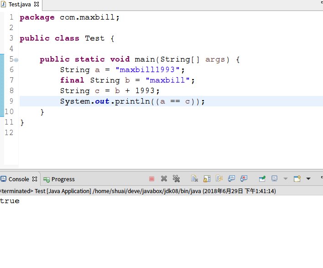323x268 pixels.
Task: Collapse the main method fold marker
Action: click(x=16, y=60)
